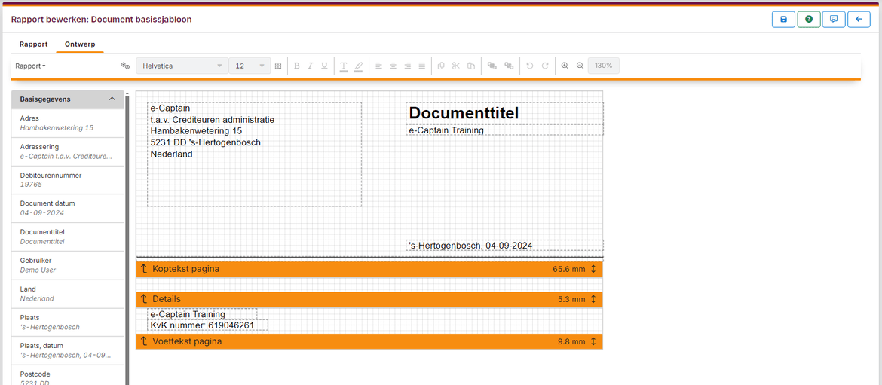Click the settings gears icon in toolbar
The height and width of the screenshot is (385, 882).
pyautogui.click(x=125, y=66)
